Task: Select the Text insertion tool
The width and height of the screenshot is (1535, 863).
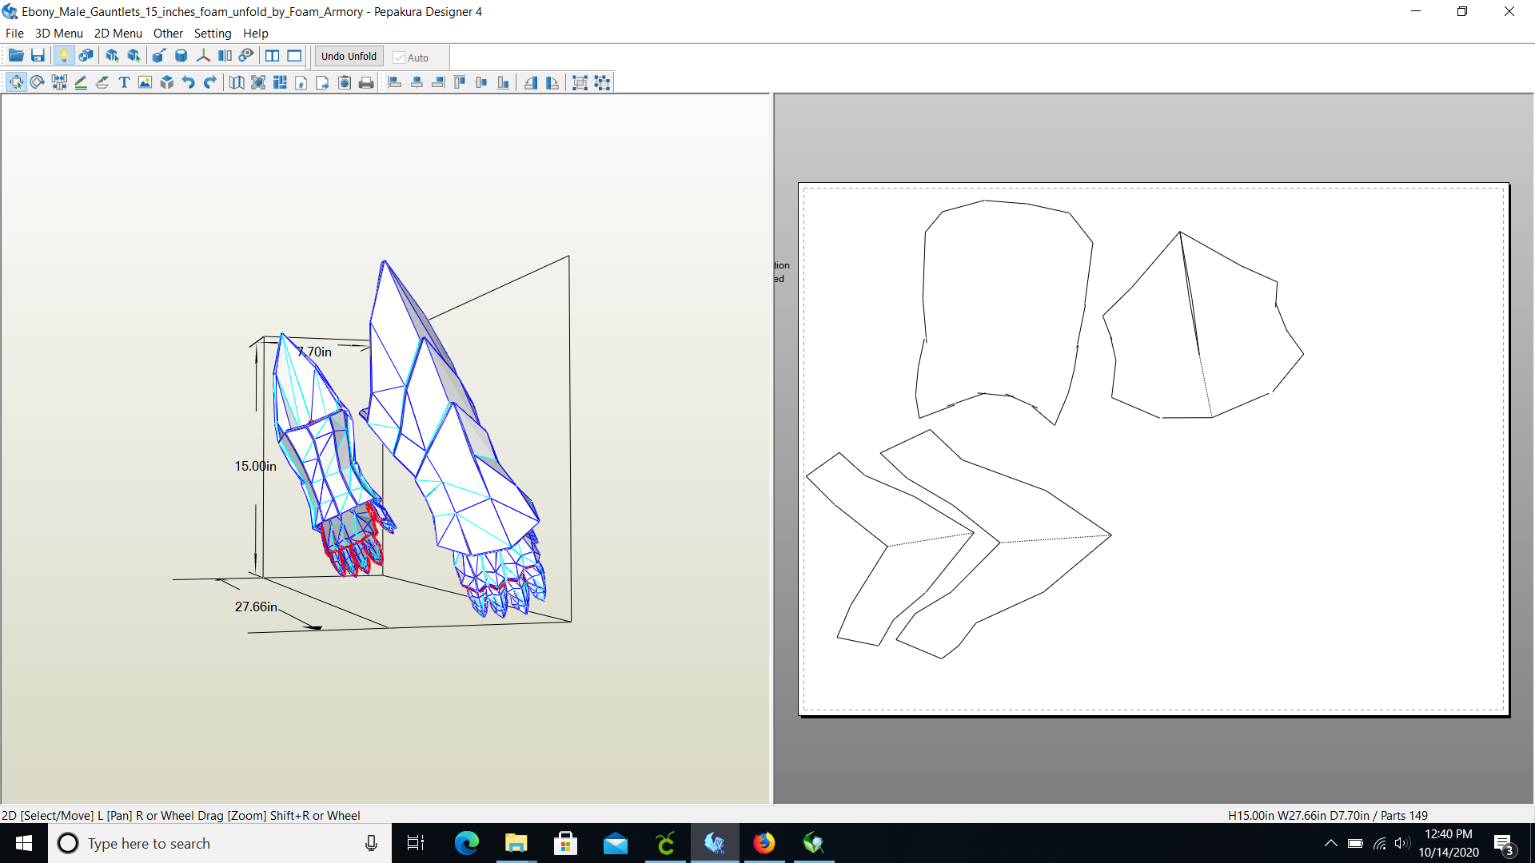Action: (124, 82)
